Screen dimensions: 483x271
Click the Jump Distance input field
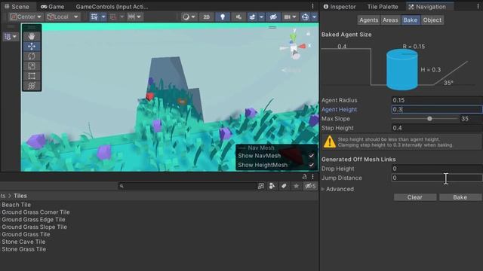point(437,178)
